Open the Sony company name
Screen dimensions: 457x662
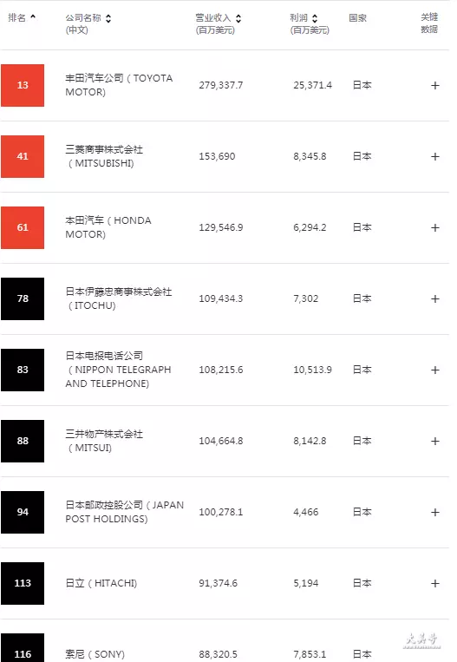(95, 654)
